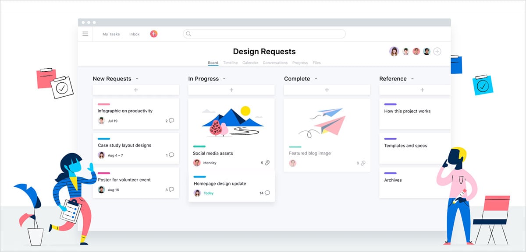Click the first project member avatar
Viewport: 526px width, 252px height.
tap(394, 51)
